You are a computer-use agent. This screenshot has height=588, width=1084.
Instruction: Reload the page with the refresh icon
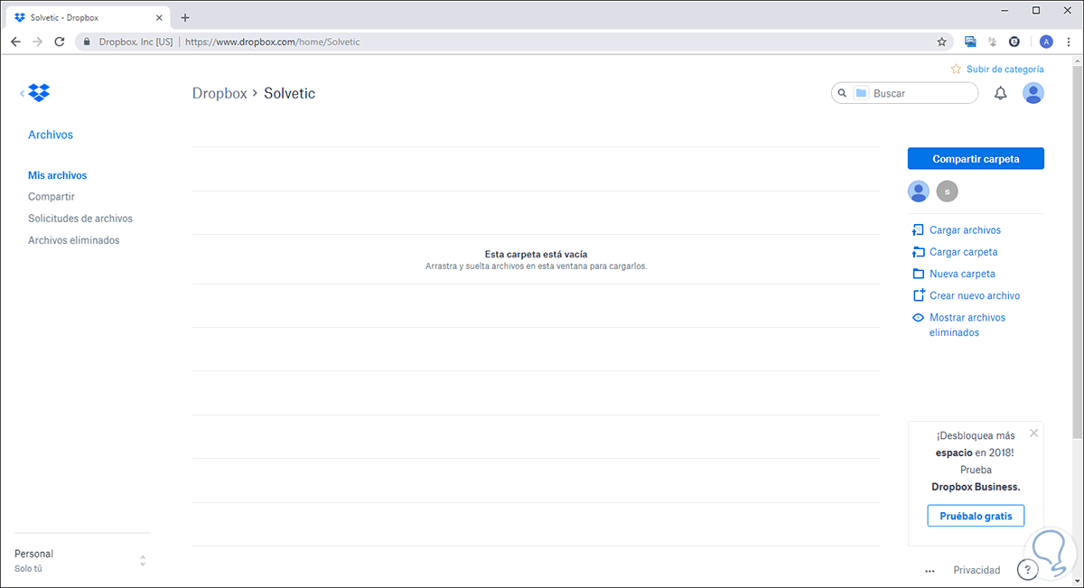point(60,42)
